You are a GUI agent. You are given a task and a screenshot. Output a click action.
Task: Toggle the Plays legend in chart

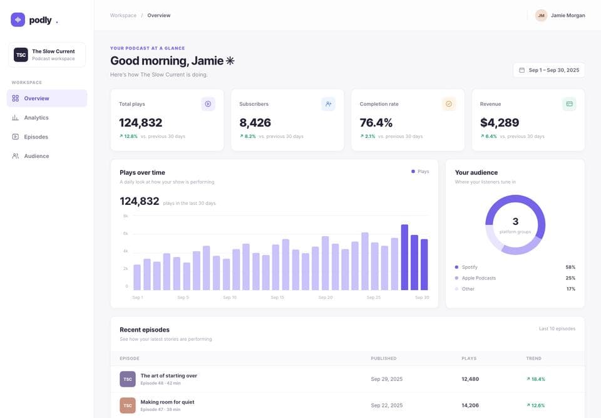click(420, 172)
